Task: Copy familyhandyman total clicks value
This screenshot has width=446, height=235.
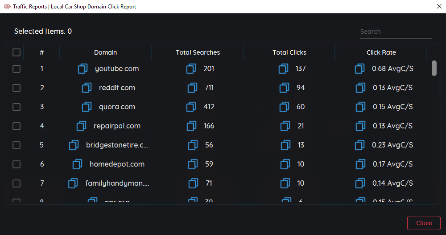Action: pyautogui.click(x=285, y=183)
